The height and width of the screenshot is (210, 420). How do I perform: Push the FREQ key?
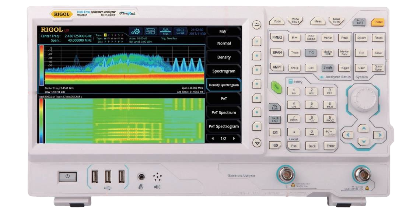(277, 38)
